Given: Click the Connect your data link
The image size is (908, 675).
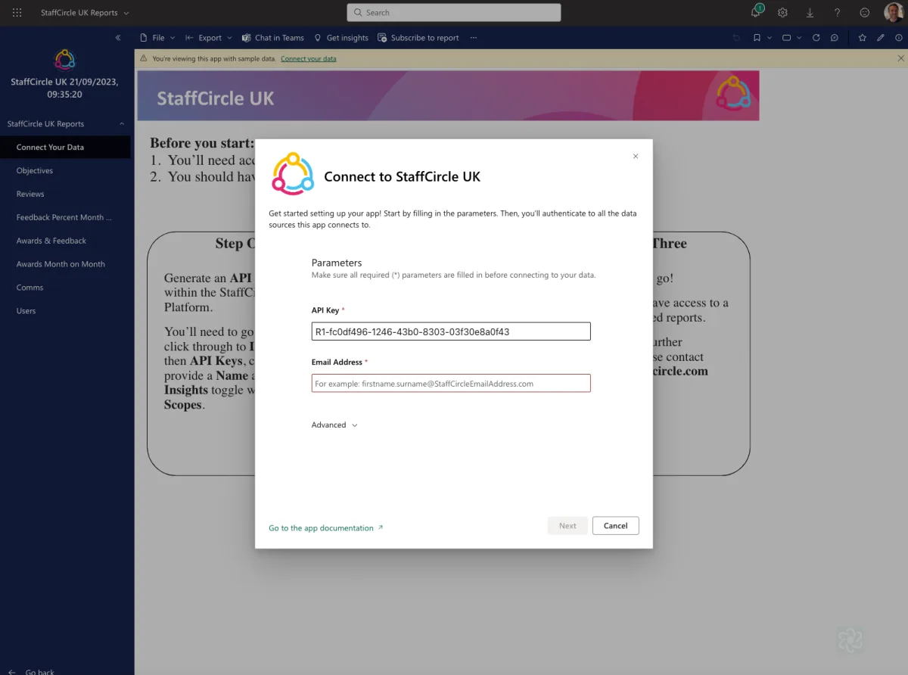Looking at the screenshot, I should click(x=309, y=58).
